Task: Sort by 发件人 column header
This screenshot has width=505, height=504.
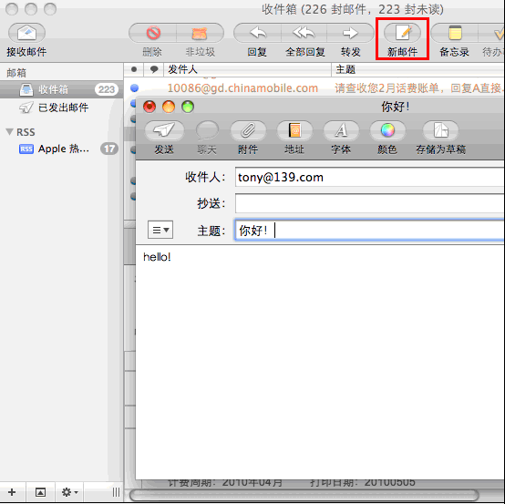Action: (247, 69)
